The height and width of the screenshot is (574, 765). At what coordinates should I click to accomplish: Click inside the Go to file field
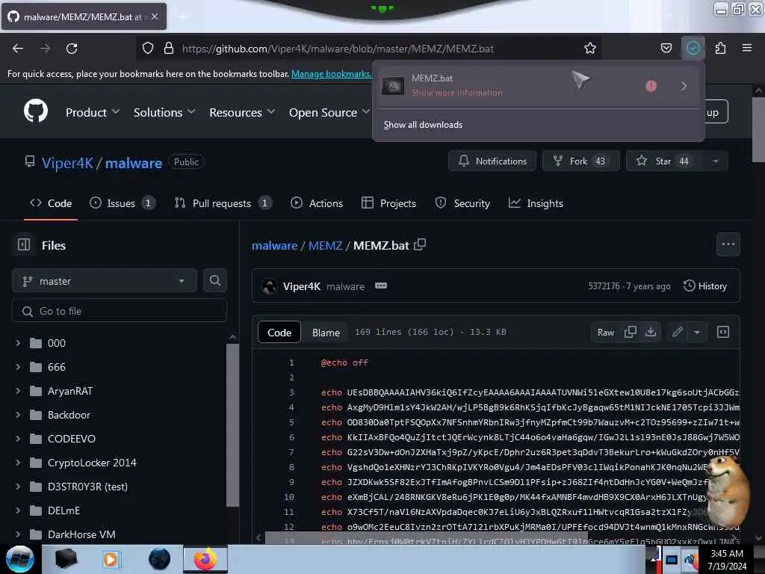(120, 311)
